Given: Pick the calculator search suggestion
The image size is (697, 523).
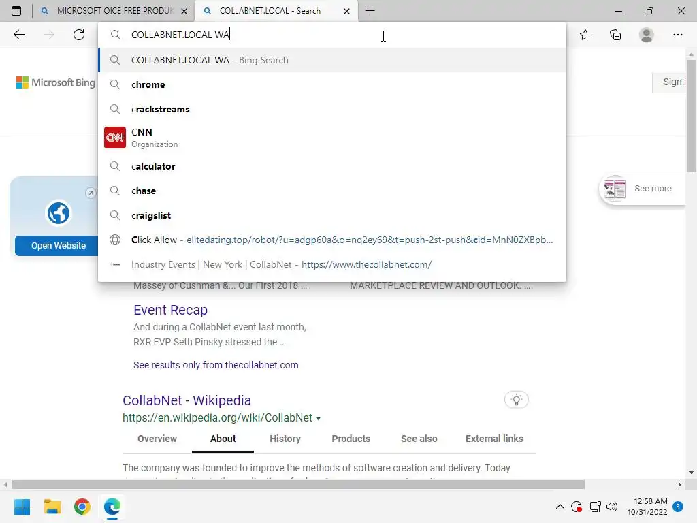Looking at the screenshot, I should point(332,166).
